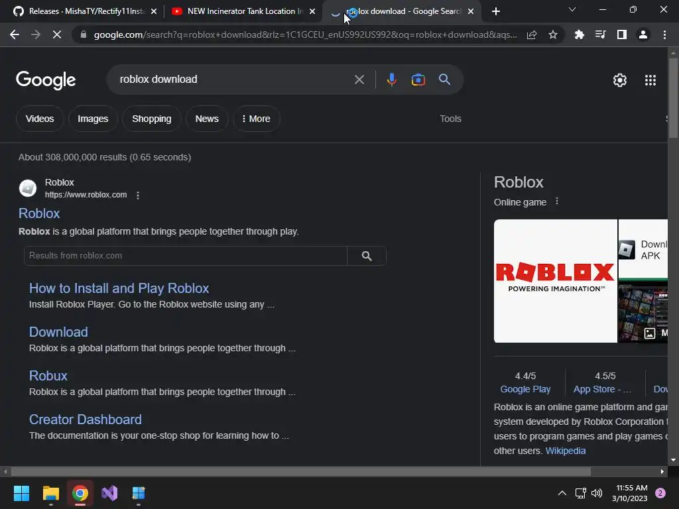This screenshot has width=679, height=509.
Task: Open the Robux sitelink
Action: pyautogui.click(x=48, y=376)
